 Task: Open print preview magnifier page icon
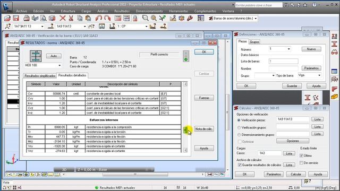[44, 19]
